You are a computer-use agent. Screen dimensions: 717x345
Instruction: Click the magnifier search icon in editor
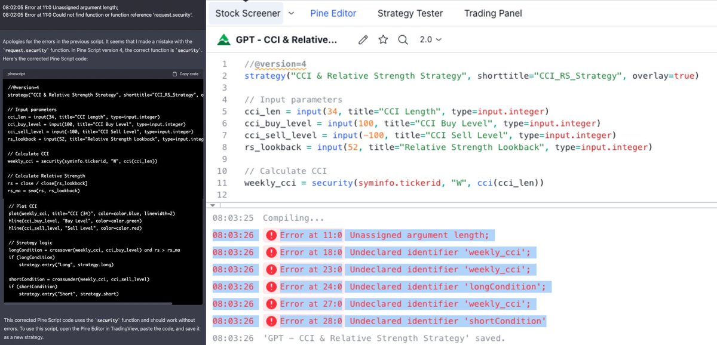click(403, 40)
